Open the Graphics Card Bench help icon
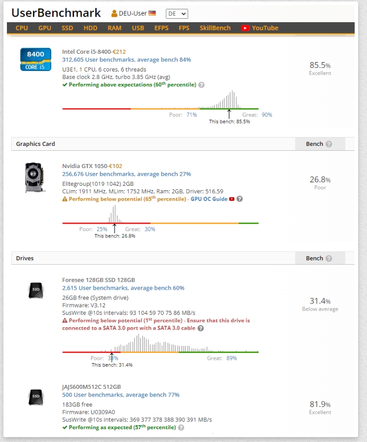This screenshot has width=367, height=442. pyautogui.click(x=329, y=144)
